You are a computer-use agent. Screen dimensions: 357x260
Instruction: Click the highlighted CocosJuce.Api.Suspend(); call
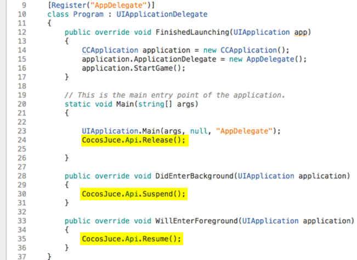coord(134,194)
